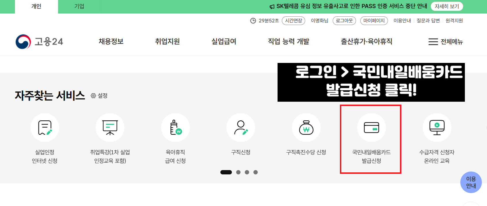Click the 고용24 home logo
Image resolution: width=487 pixels, height=206 pixels.
39,42
